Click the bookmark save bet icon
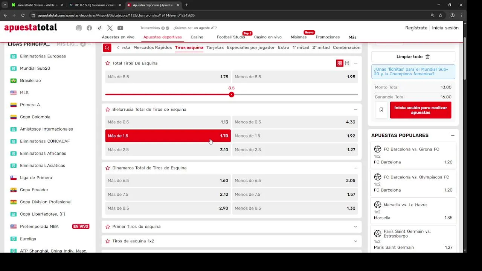 (x=381, y=110)
